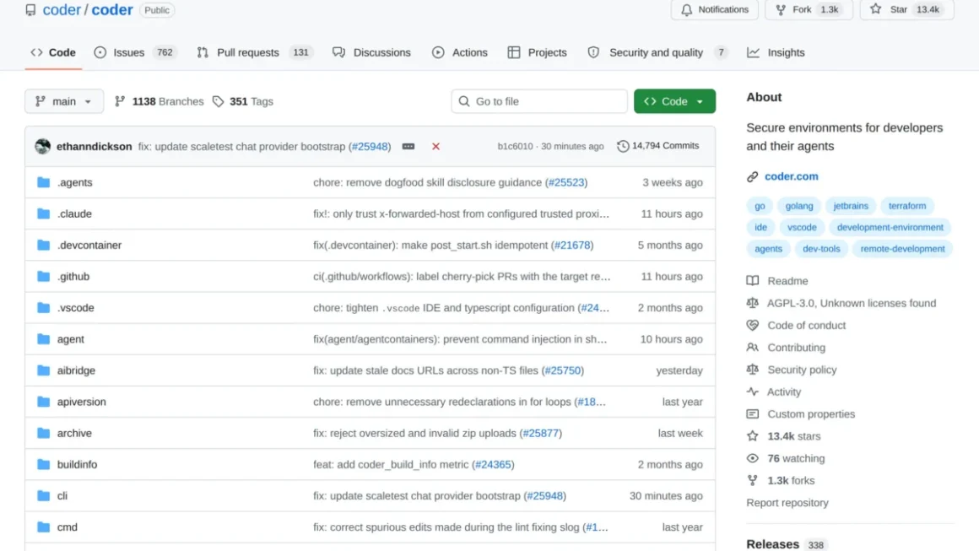The height and width of the screenshot is (551, 979).
Task: Open the .vscode folder icon
Action: (43, 308)
